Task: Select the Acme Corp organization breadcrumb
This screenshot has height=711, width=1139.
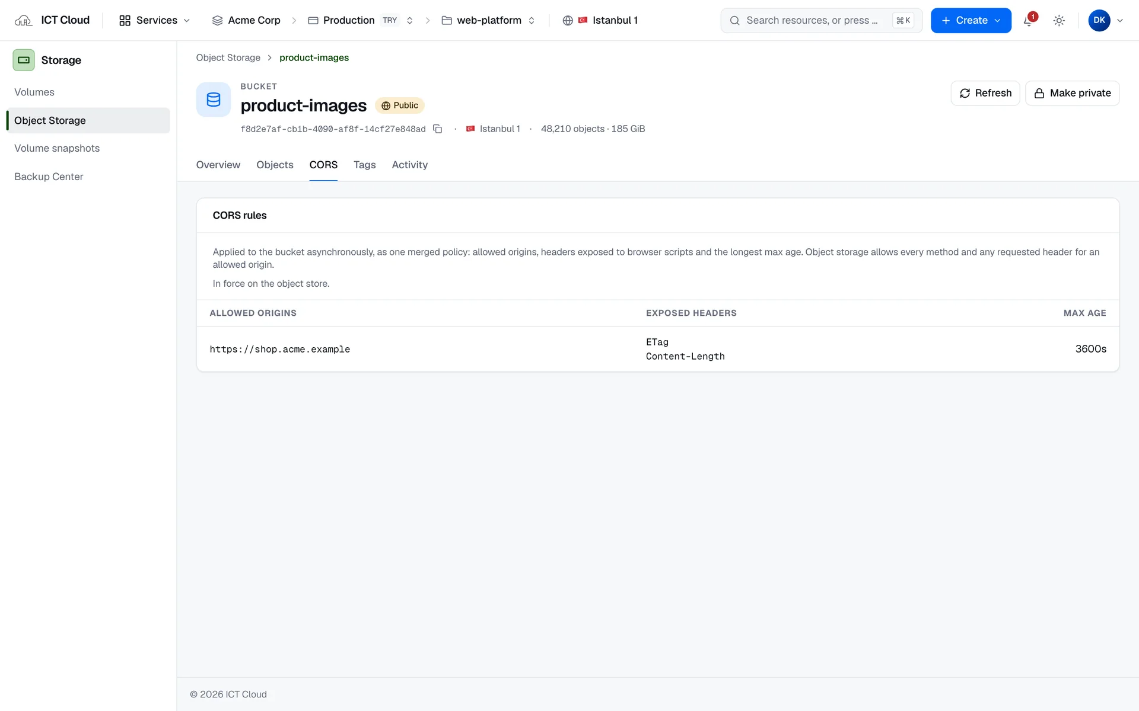Action: 246,20
